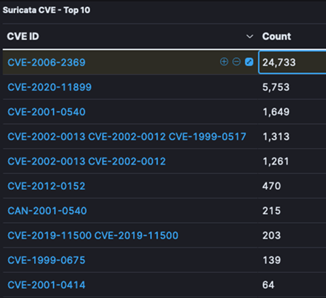Select the count cell 24,733
The height and width of the screenshot is (298, 326).
pyautogui.click(x=292, y=63)
